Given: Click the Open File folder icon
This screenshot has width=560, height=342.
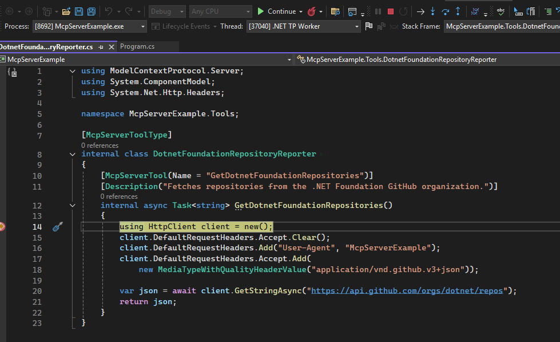Looking at the screenshot, I should point(66,11).
